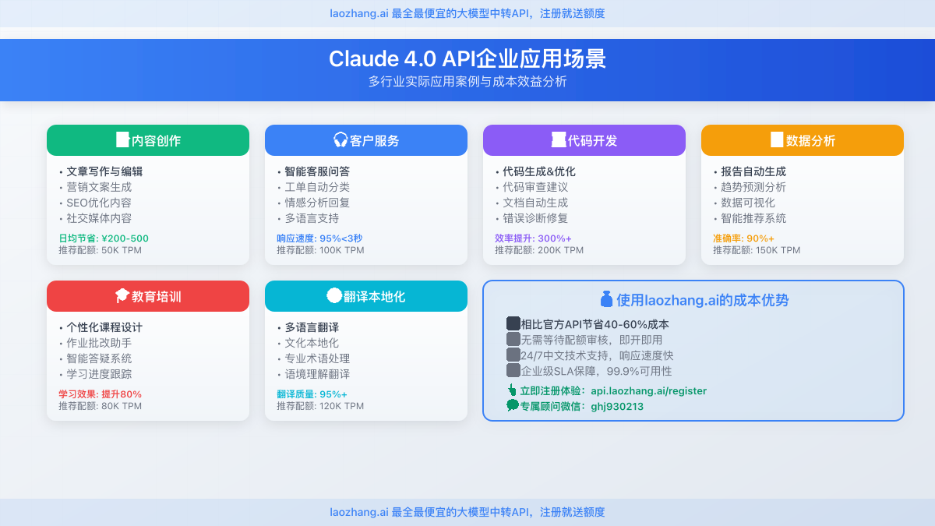This screenshot has height=526, width=935.
Task: Click the bottom laozhang.ai banner text
Action: (x=467, y=512)
